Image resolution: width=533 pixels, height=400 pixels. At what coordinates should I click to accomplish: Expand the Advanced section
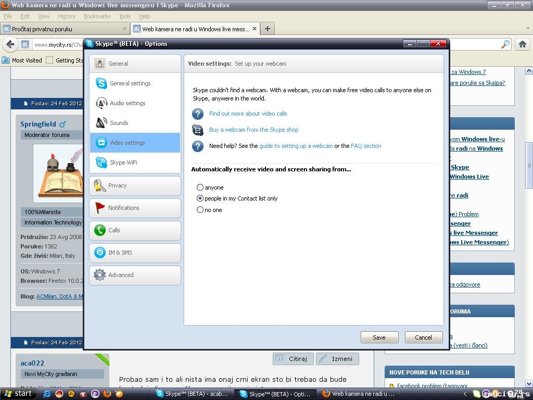[x=135, y=275]
